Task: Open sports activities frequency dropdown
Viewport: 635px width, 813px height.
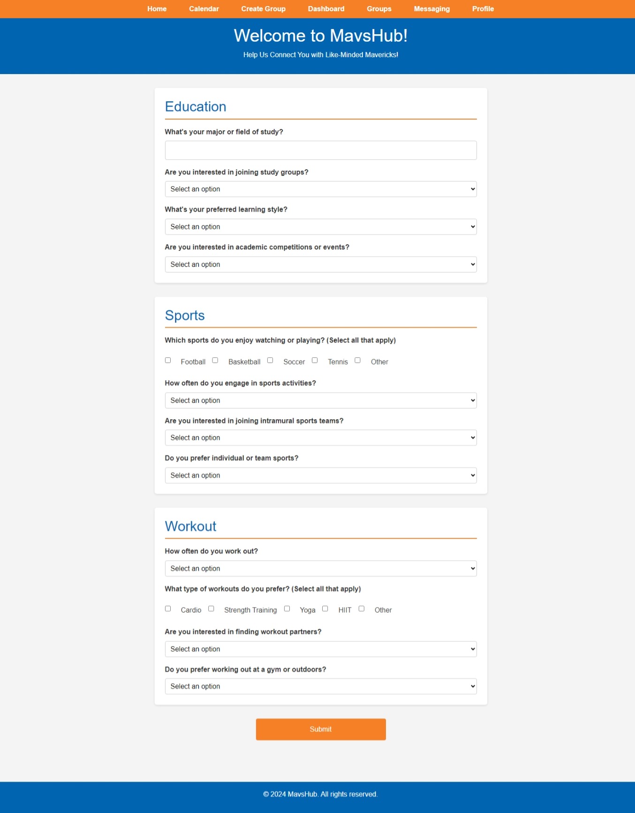Action: coord(320,400)
